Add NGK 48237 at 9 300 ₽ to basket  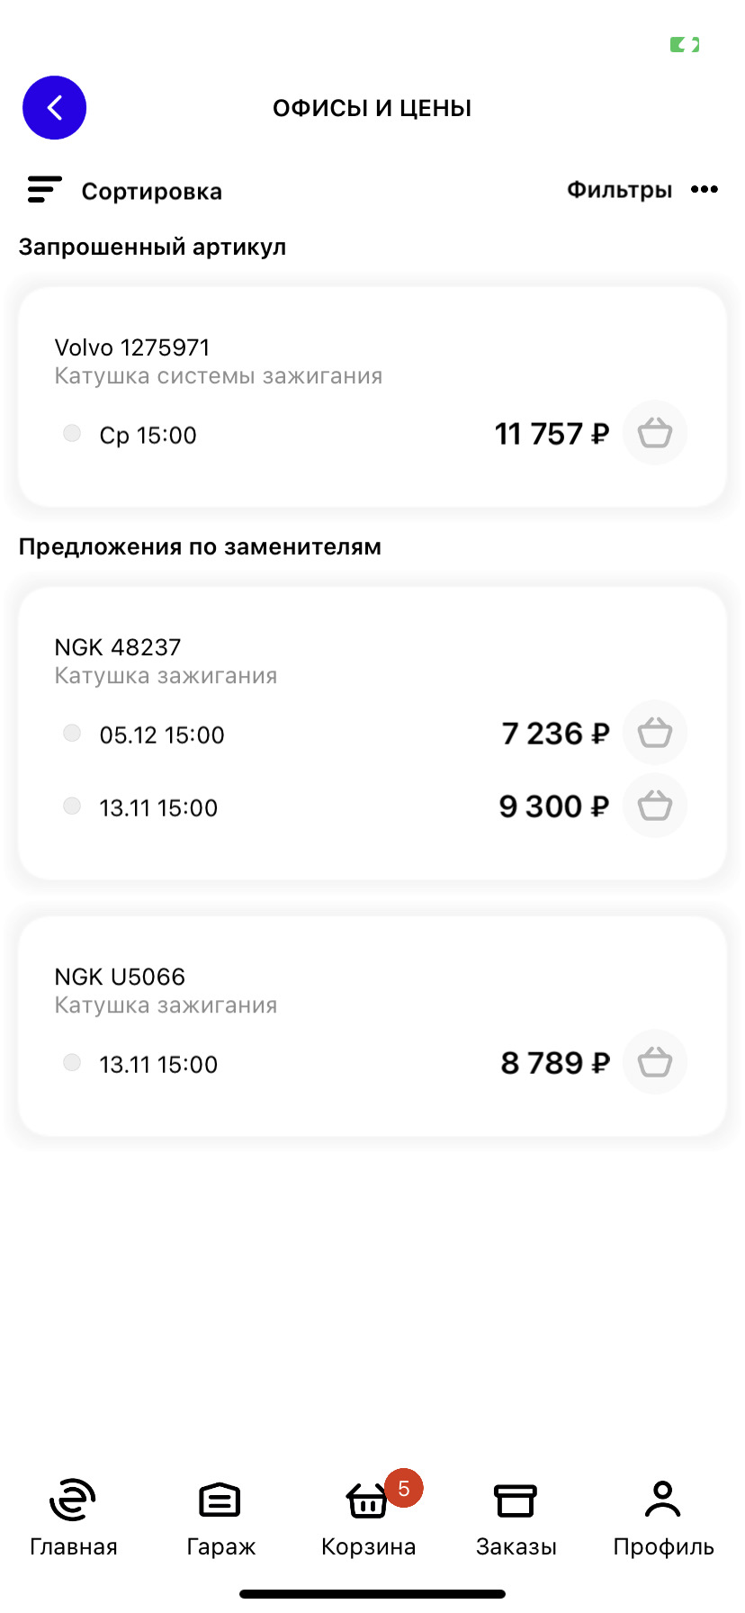655,806
